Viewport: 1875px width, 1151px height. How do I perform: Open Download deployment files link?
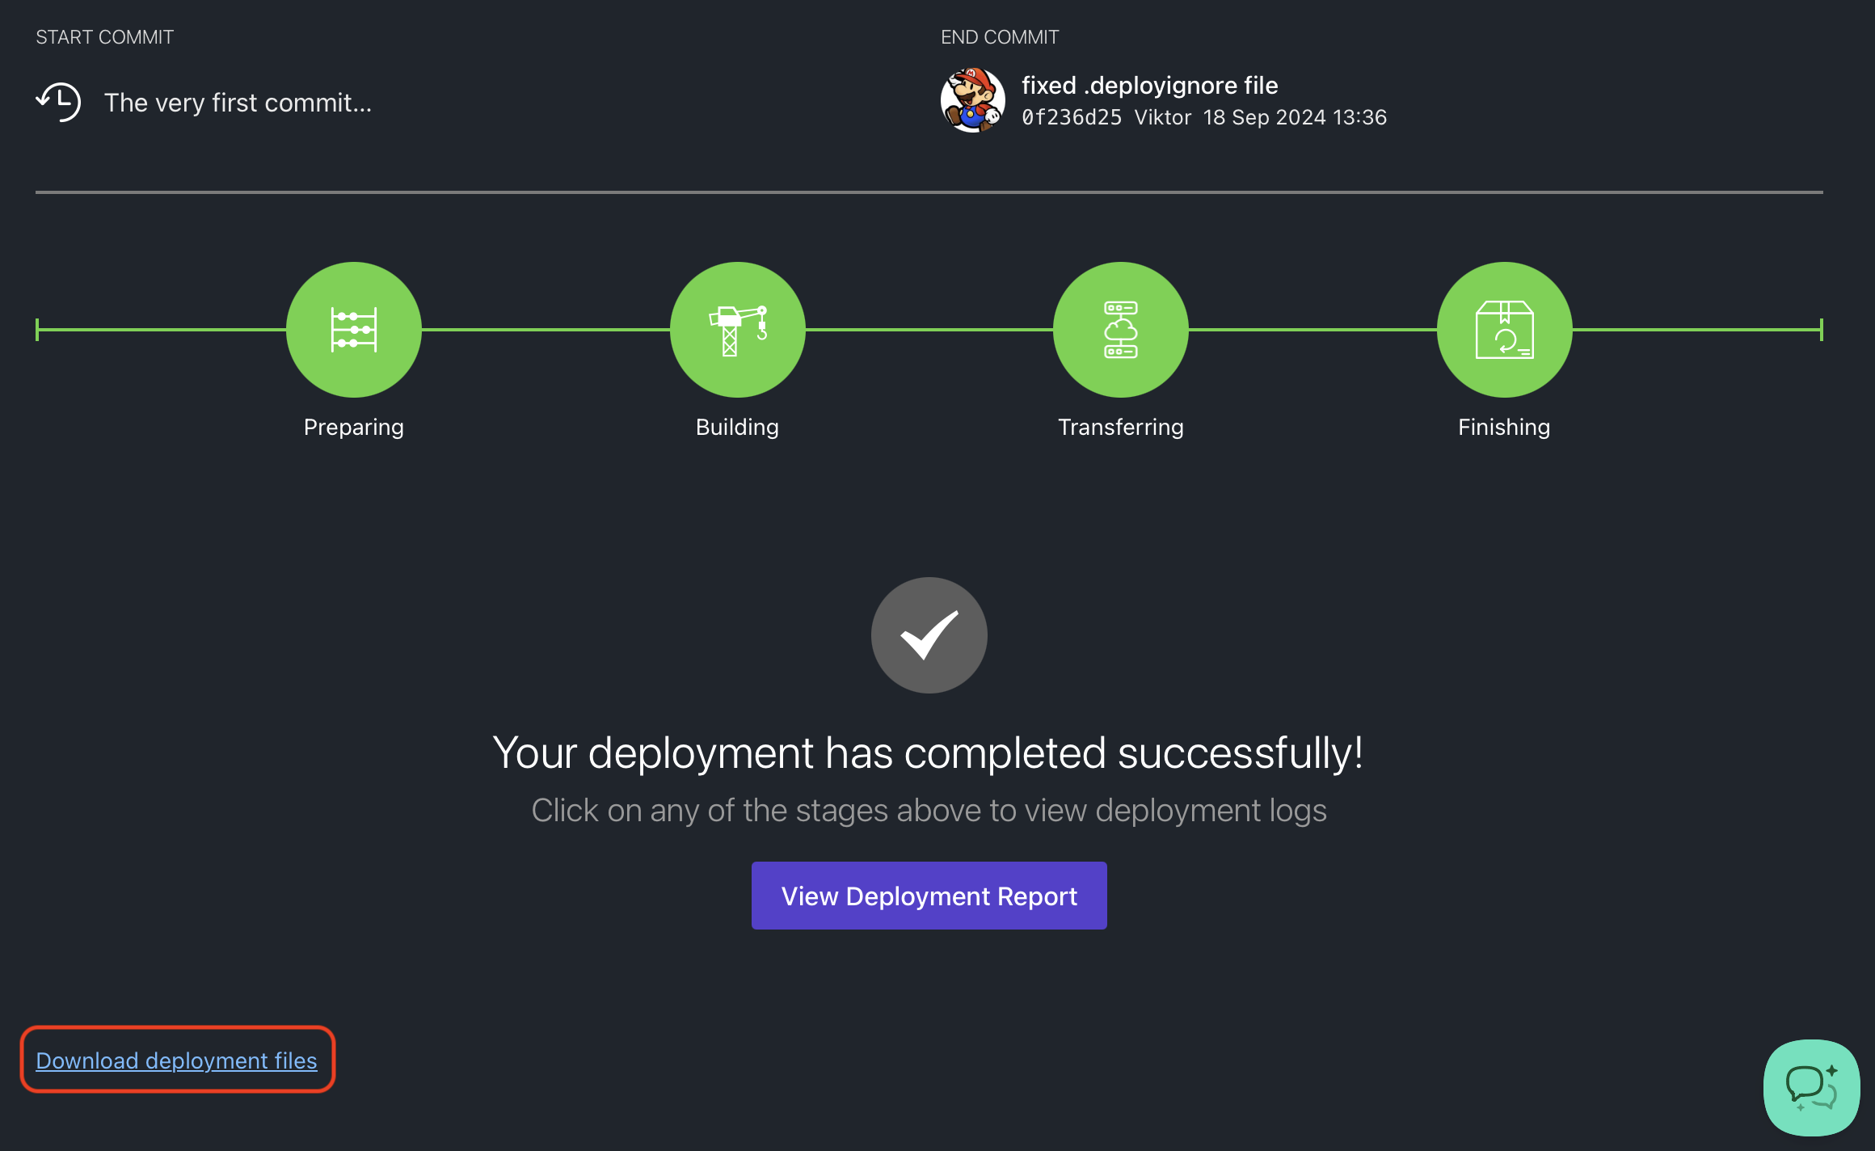click(x=176, y=1060)
